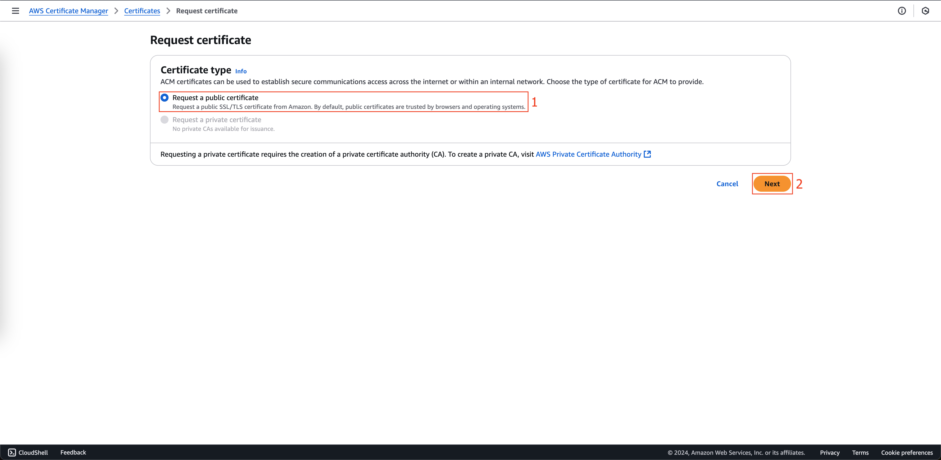This screenshot has width=941, height=460.
Task: Open the Privacy link in footer
Action: [830, 453]
